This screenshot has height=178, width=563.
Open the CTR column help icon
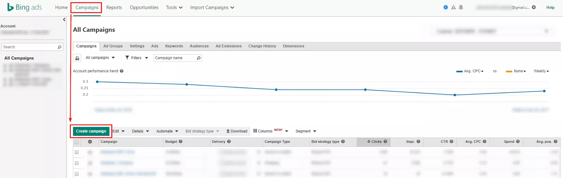[x=451, y=142]
